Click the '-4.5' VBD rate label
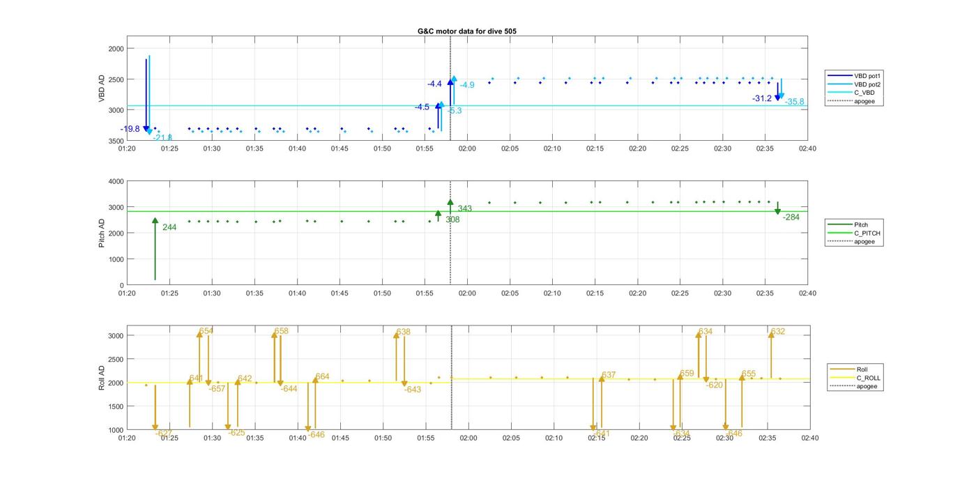976x483 pixels. click(422, 107)
